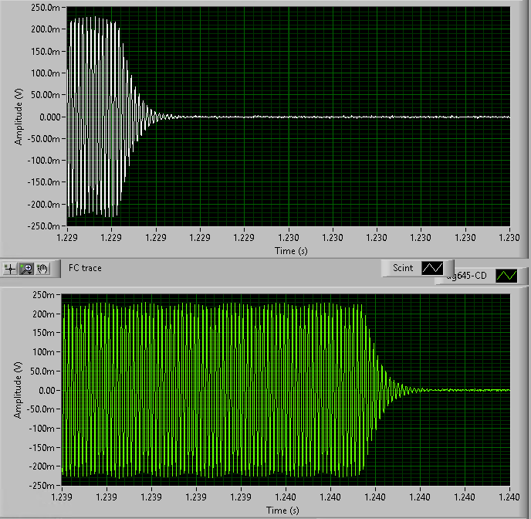
Task: Edit the -250m Y-axis minimum on green graph
Action: point(42,486)
